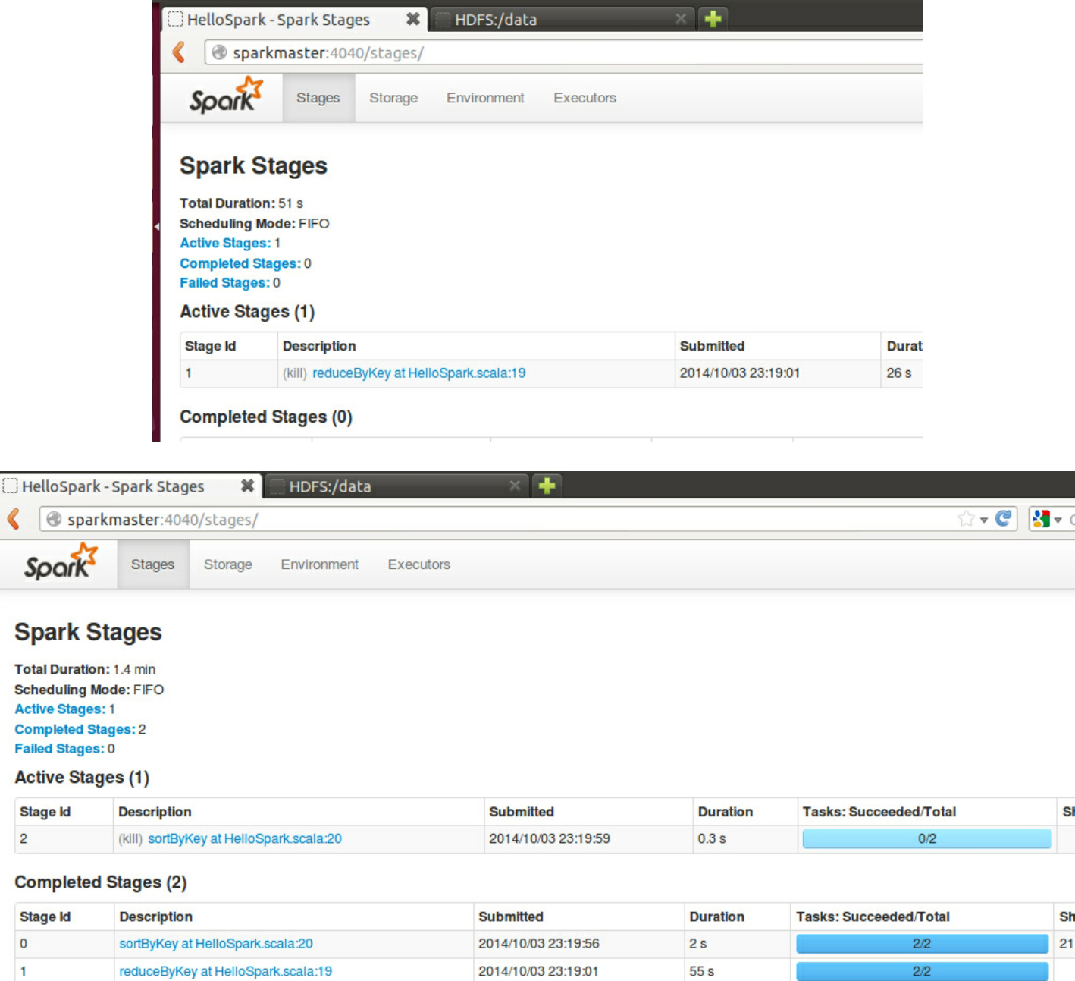Select the HelloSpark - Spark Stages tab in the lower window
Image resolution: width=1075 pixels, height=981 pixels.
(129, 486)
